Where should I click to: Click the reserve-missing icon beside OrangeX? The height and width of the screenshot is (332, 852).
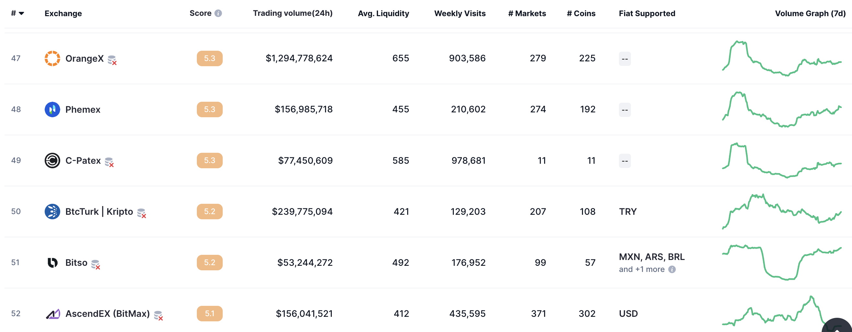[112, 60]
